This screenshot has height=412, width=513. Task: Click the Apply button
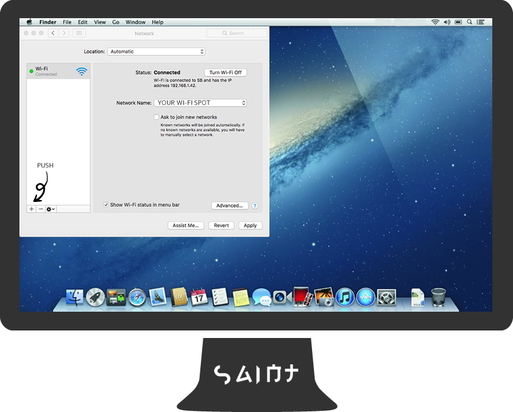250,226
